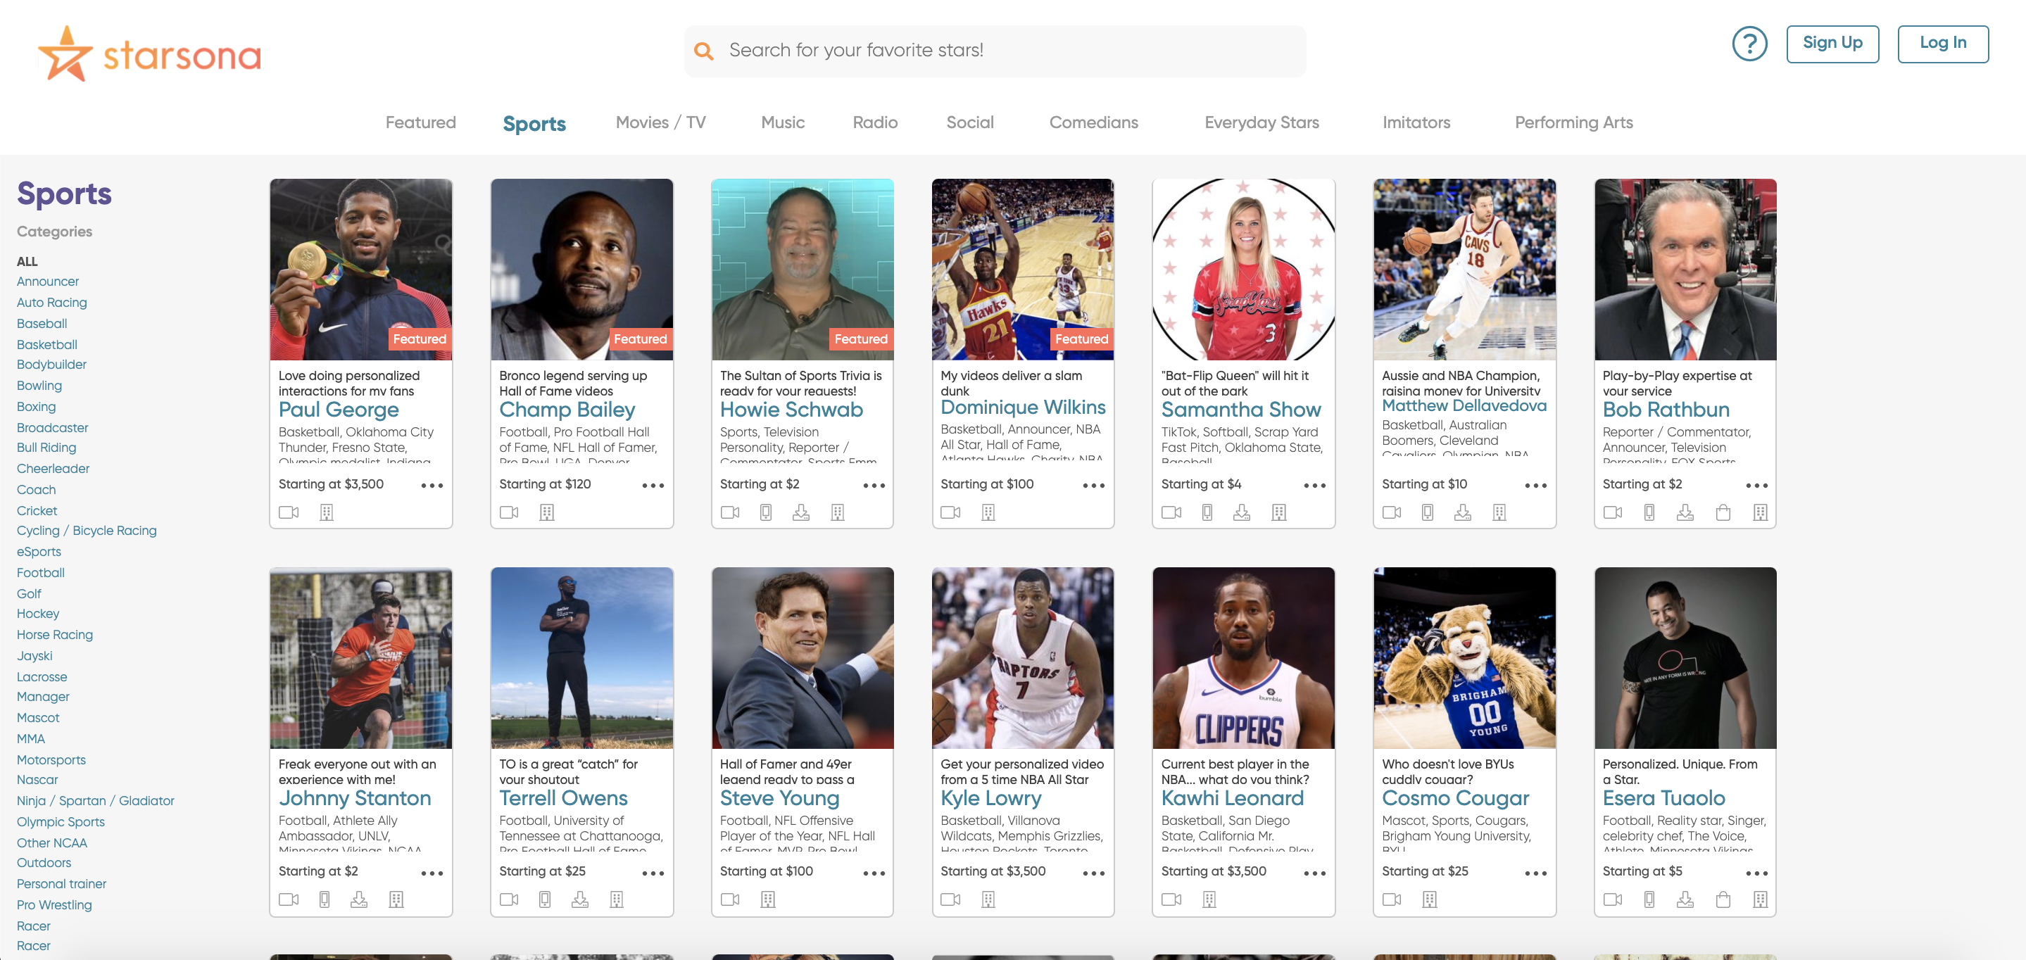Click the search magnifier icon
The width and height of the screenshot is (2026, 960).
[703, 51]
